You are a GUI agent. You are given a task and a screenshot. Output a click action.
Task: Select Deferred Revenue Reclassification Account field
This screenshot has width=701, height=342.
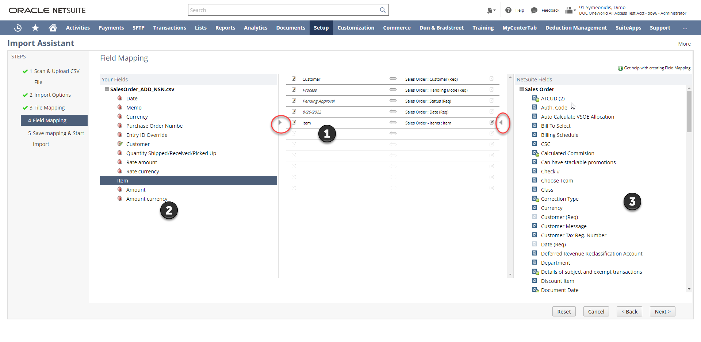click(591, 254)
